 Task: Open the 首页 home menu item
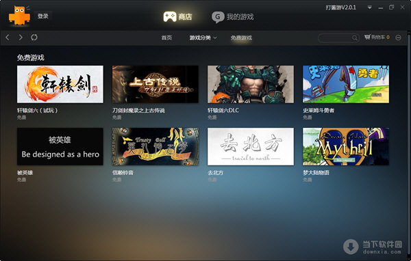click(x=166, y=38)
